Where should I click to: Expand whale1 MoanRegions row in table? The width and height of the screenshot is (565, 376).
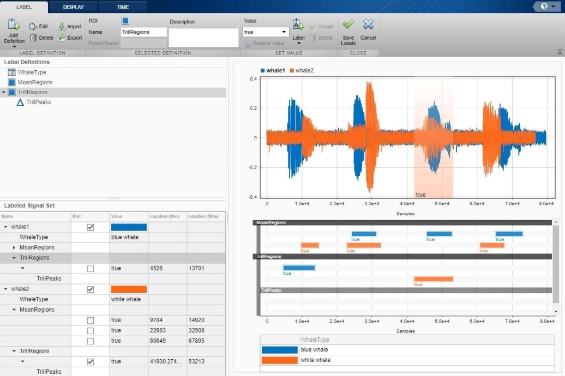pos(15,248)
